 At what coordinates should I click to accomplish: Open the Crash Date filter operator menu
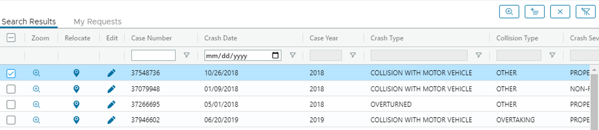(x=293, y=55)
